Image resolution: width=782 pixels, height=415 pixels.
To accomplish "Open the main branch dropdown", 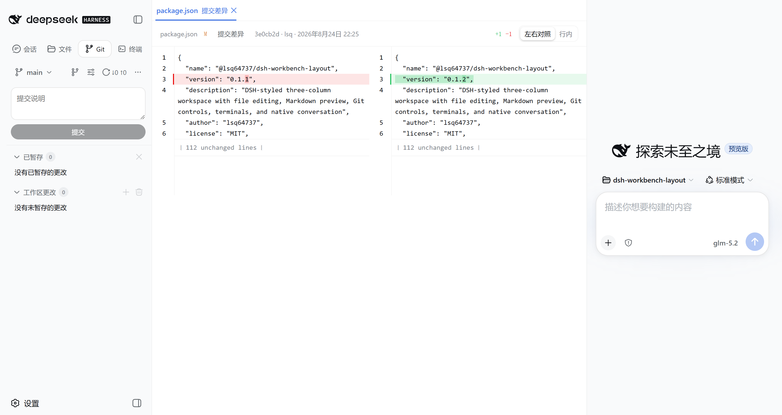I will point(34,72).
